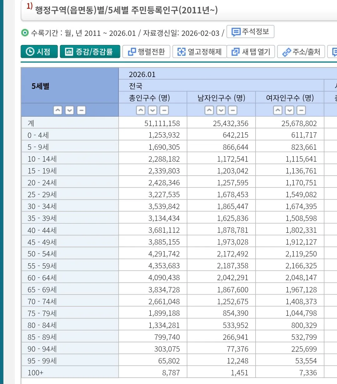This screenshot has height=384, width=337.
Task: Sort 여자인구수 column ascending with up arrow
Action: (x=278, y=110)
